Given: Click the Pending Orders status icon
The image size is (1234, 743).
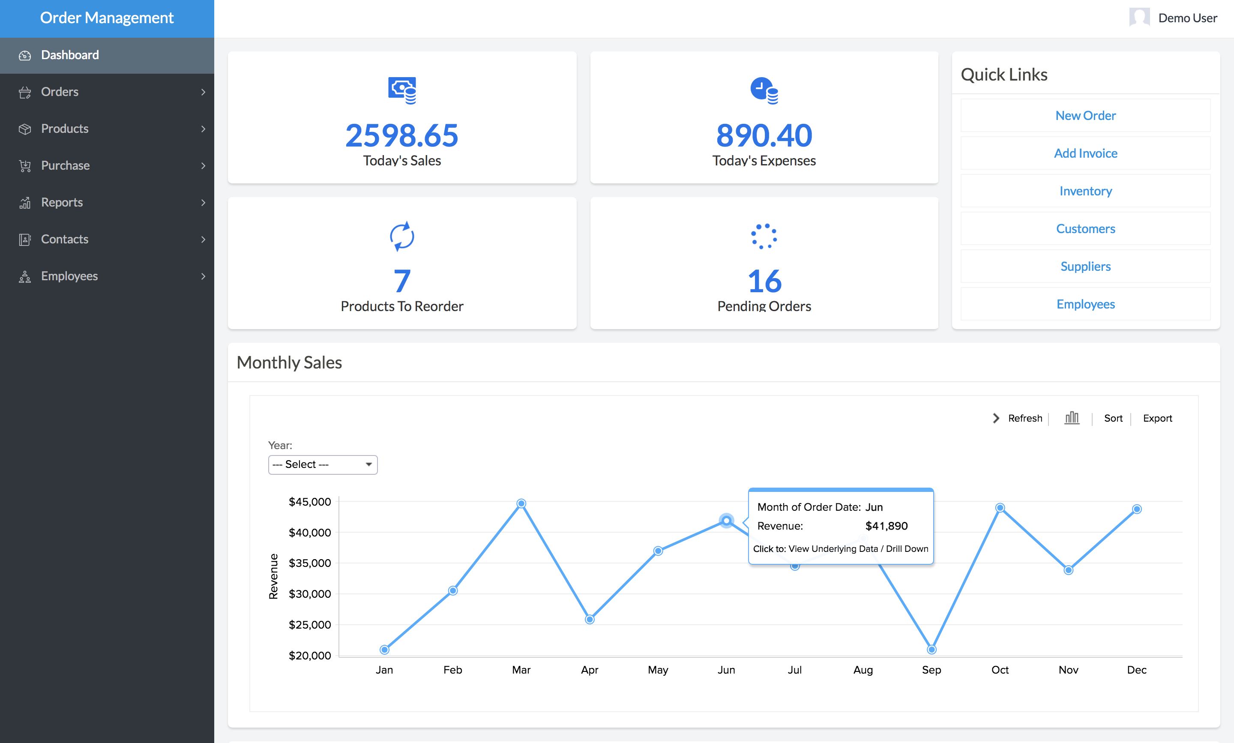Looking at the screenshot, I should click(x=763, y=234).
